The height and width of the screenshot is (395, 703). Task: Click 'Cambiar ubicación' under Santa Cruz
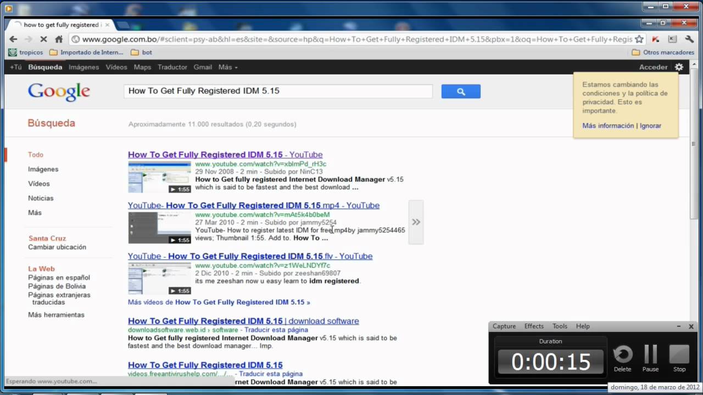(x=57, y=247)
